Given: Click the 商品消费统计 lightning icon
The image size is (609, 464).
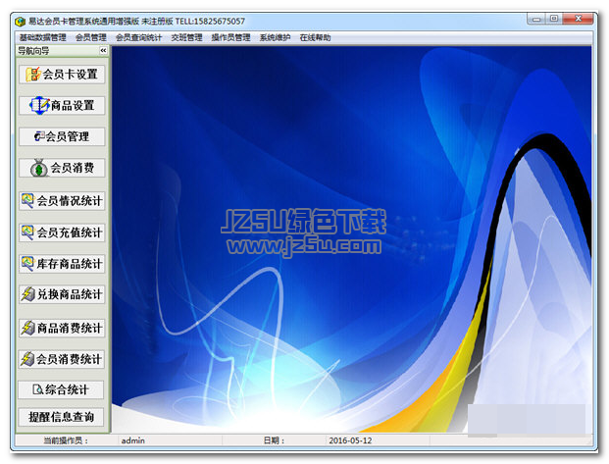Looking at the screenshot, I should pyautogui.click(x=27, y=328).
